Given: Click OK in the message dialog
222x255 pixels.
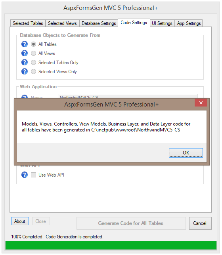Looking at the screenshot, I should point(186,153).
